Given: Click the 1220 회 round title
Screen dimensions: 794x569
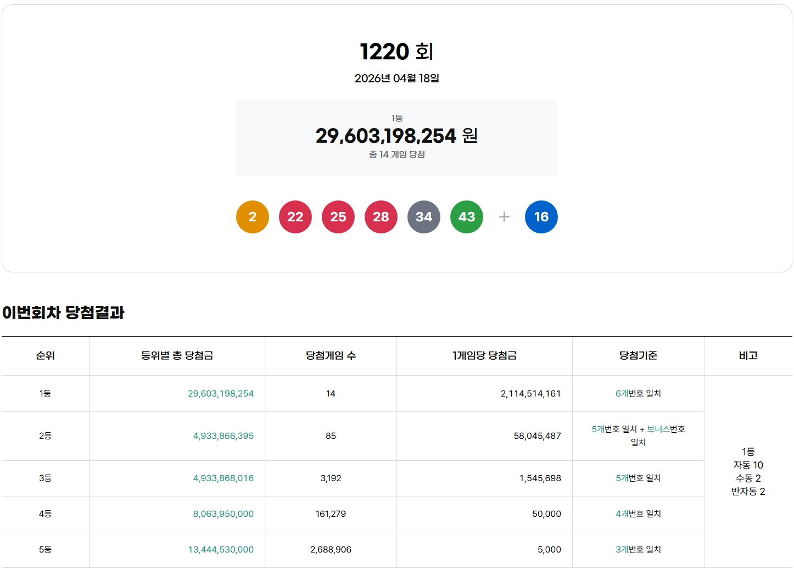Looking at the screenshot, I should point(396,52).
